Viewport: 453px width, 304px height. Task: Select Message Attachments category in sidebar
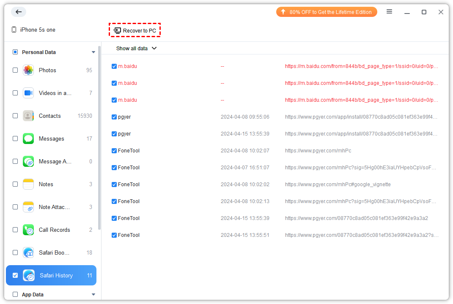[55, 162]
